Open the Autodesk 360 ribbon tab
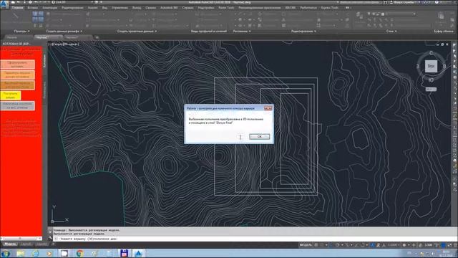 click(169, 8)
